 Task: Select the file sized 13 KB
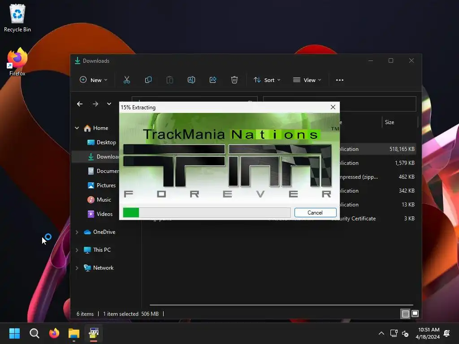click(x=377, y=204)
